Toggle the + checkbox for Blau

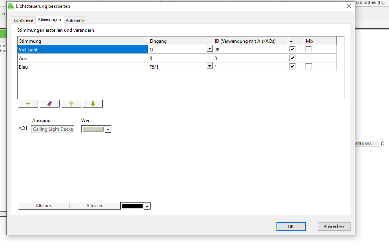[293, 66]
